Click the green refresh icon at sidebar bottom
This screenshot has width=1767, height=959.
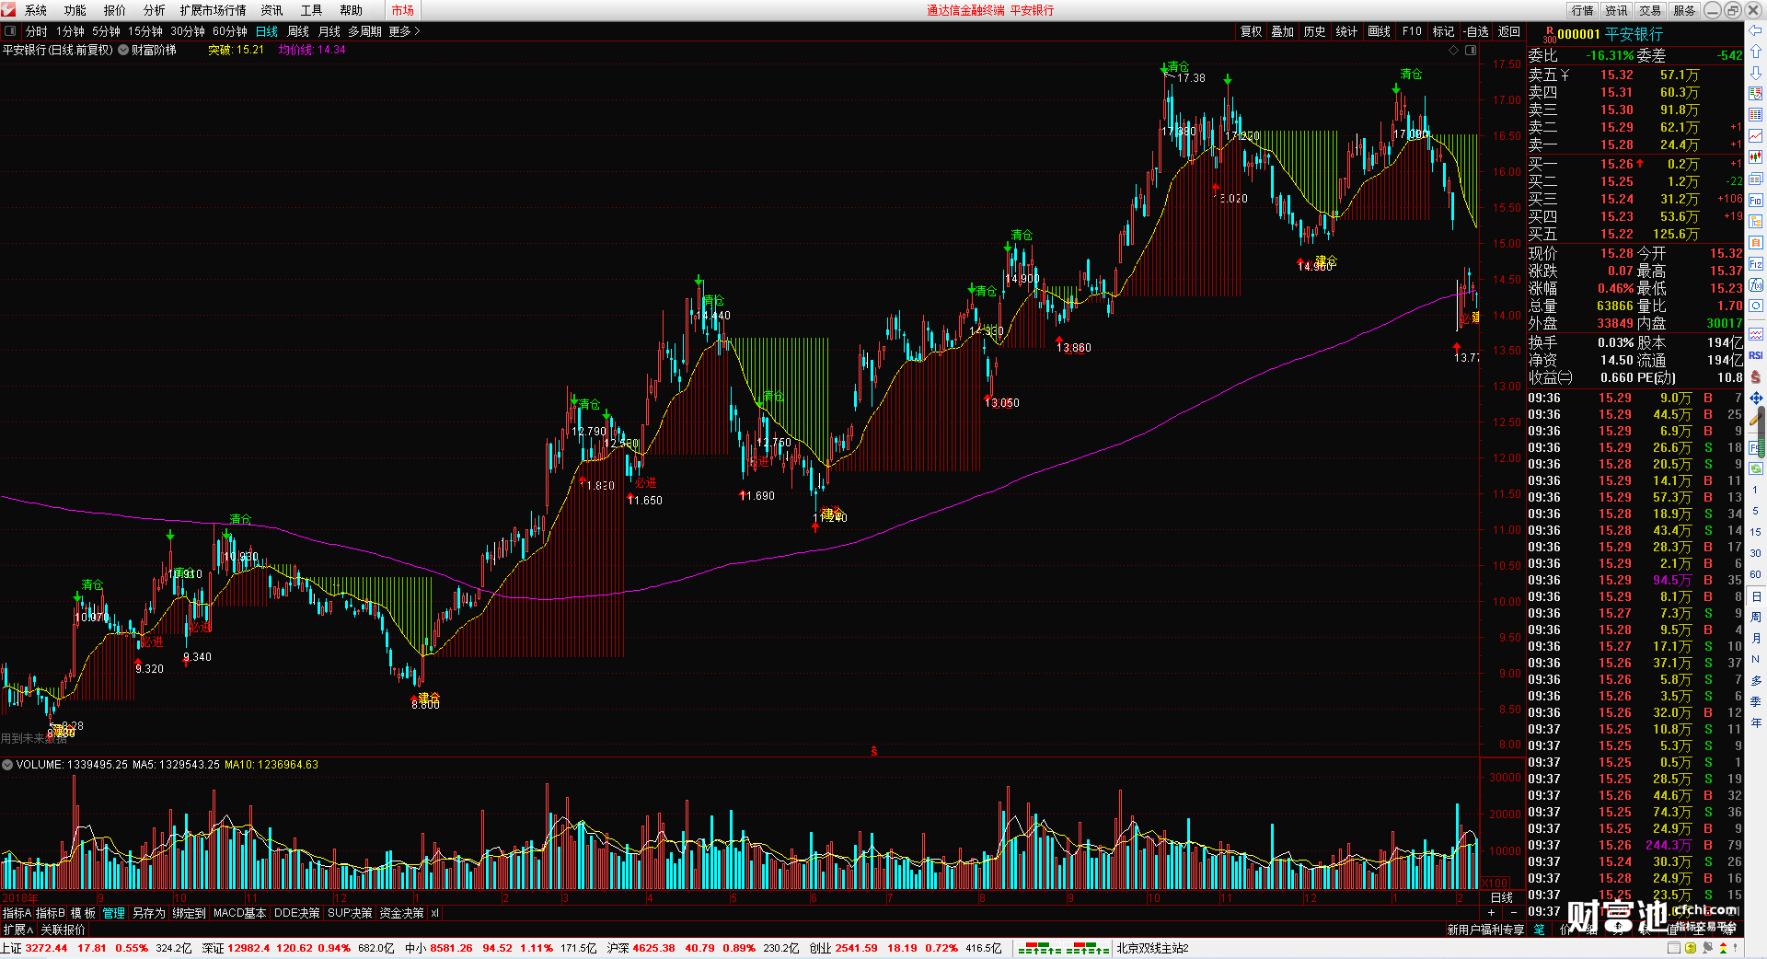pos(1756,468)
